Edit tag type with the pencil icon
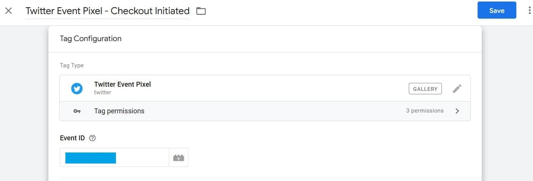The width and height of the screenshot is (533, 181). (x=457, y=89)
